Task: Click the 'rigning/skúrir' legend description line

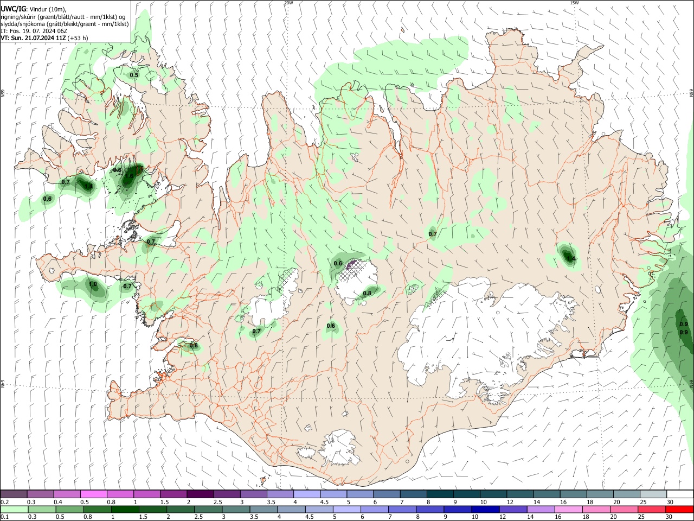Action: (x=63, y=17)
